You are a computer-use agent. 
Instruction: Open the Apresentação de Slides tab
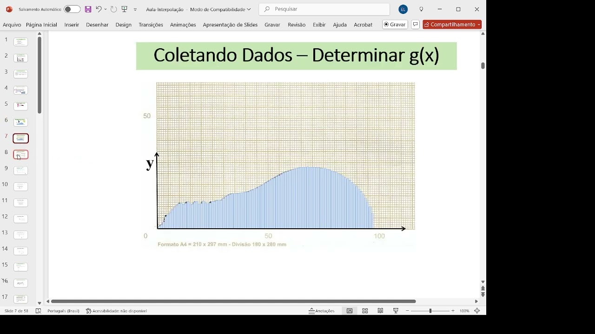(x=230, y=25)
